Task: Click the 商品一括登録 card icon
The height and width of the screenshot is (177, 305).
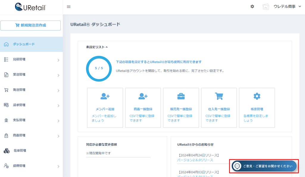Action: pyautogui.click(x=143, y=96)
